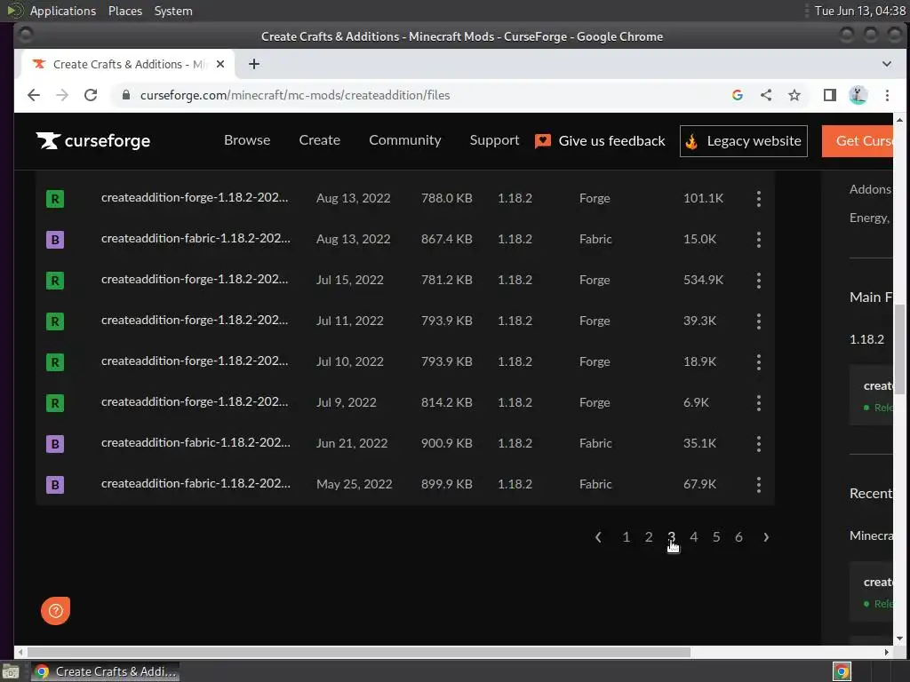Open options menu for Jul 9, 2022 file
This screenshot has width=910, height=682.
(x=759, y=403)
